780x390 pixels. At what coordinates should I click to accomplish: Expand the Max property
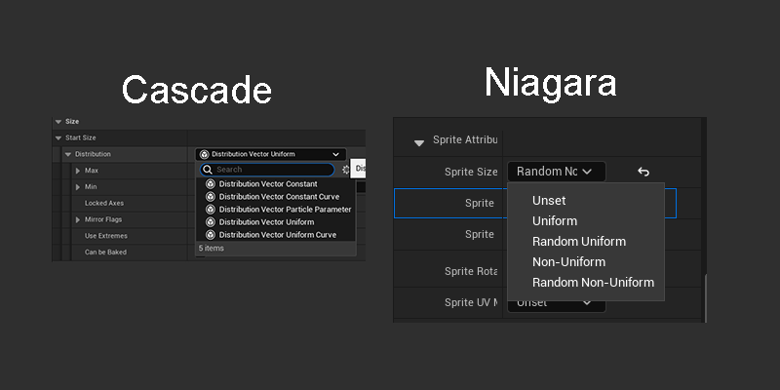coord(78,171)
